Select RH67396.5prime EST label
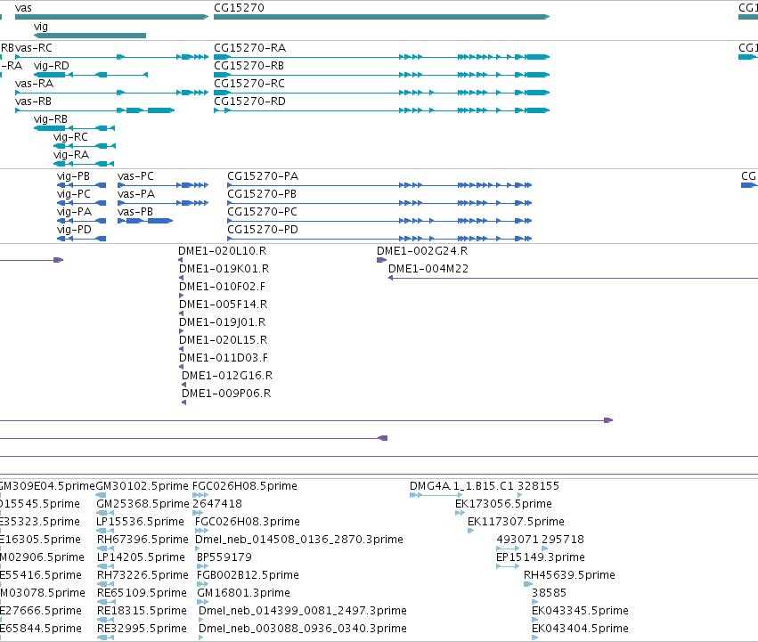Image resolution: width=758 pixels, height=642 pixels. coord(143,540)
